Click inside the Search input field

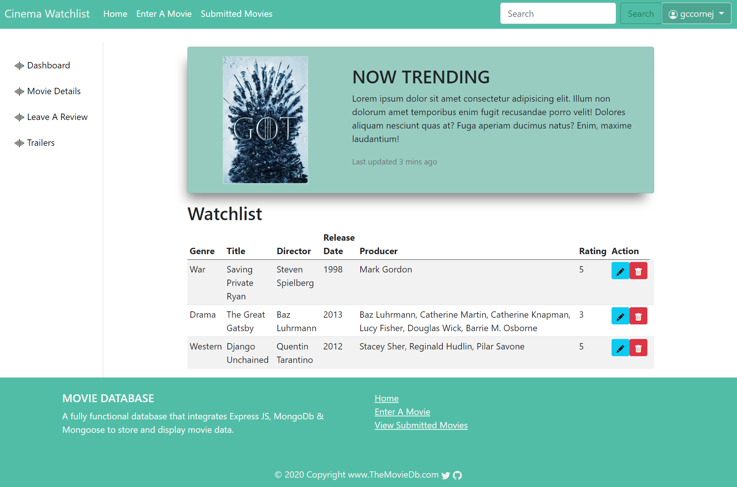558,13
